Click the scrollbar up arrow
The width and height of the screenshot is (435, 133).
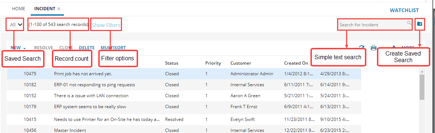tap(422, 72)
